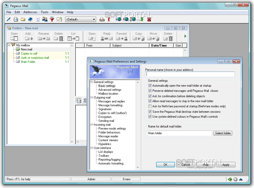Click the green dollar sign icon
Screen dimensions: 254x188
(142, 19)
